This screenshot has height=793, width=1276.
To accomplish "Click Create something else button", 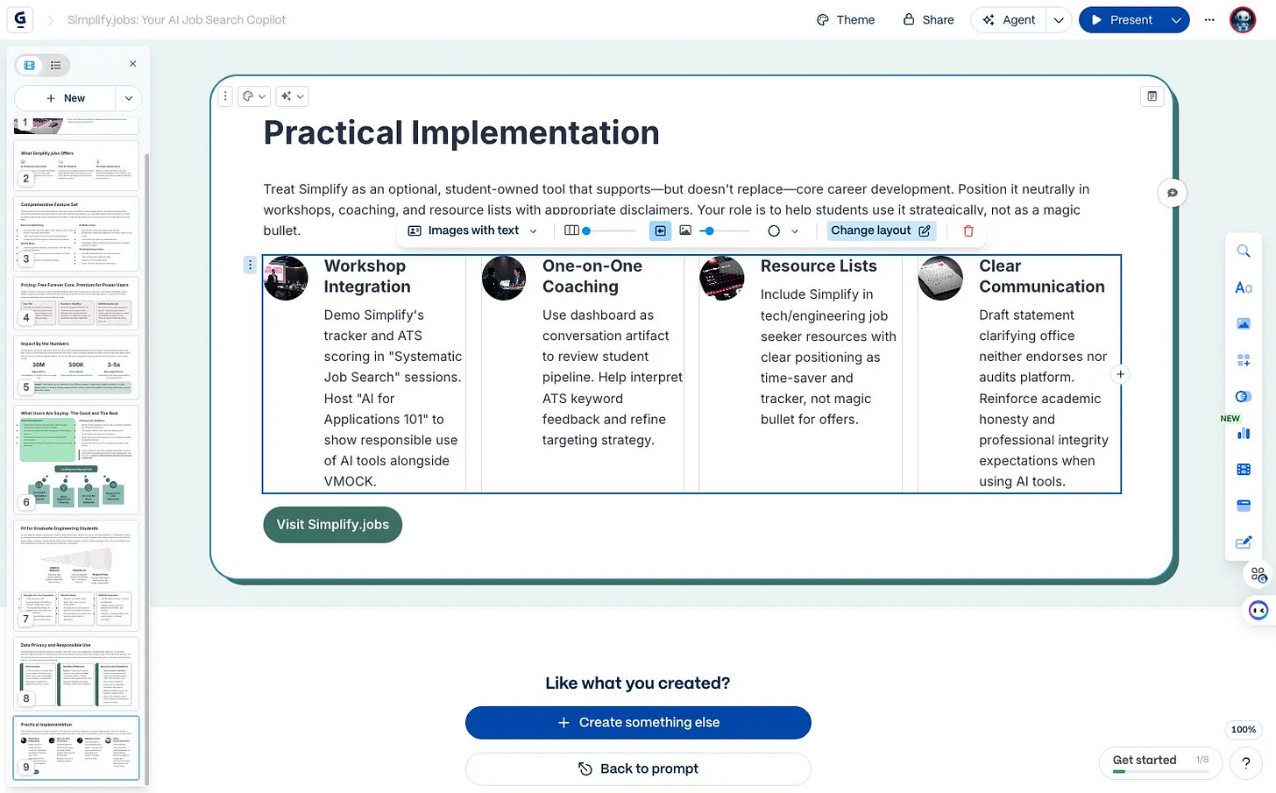I will 638,723.
